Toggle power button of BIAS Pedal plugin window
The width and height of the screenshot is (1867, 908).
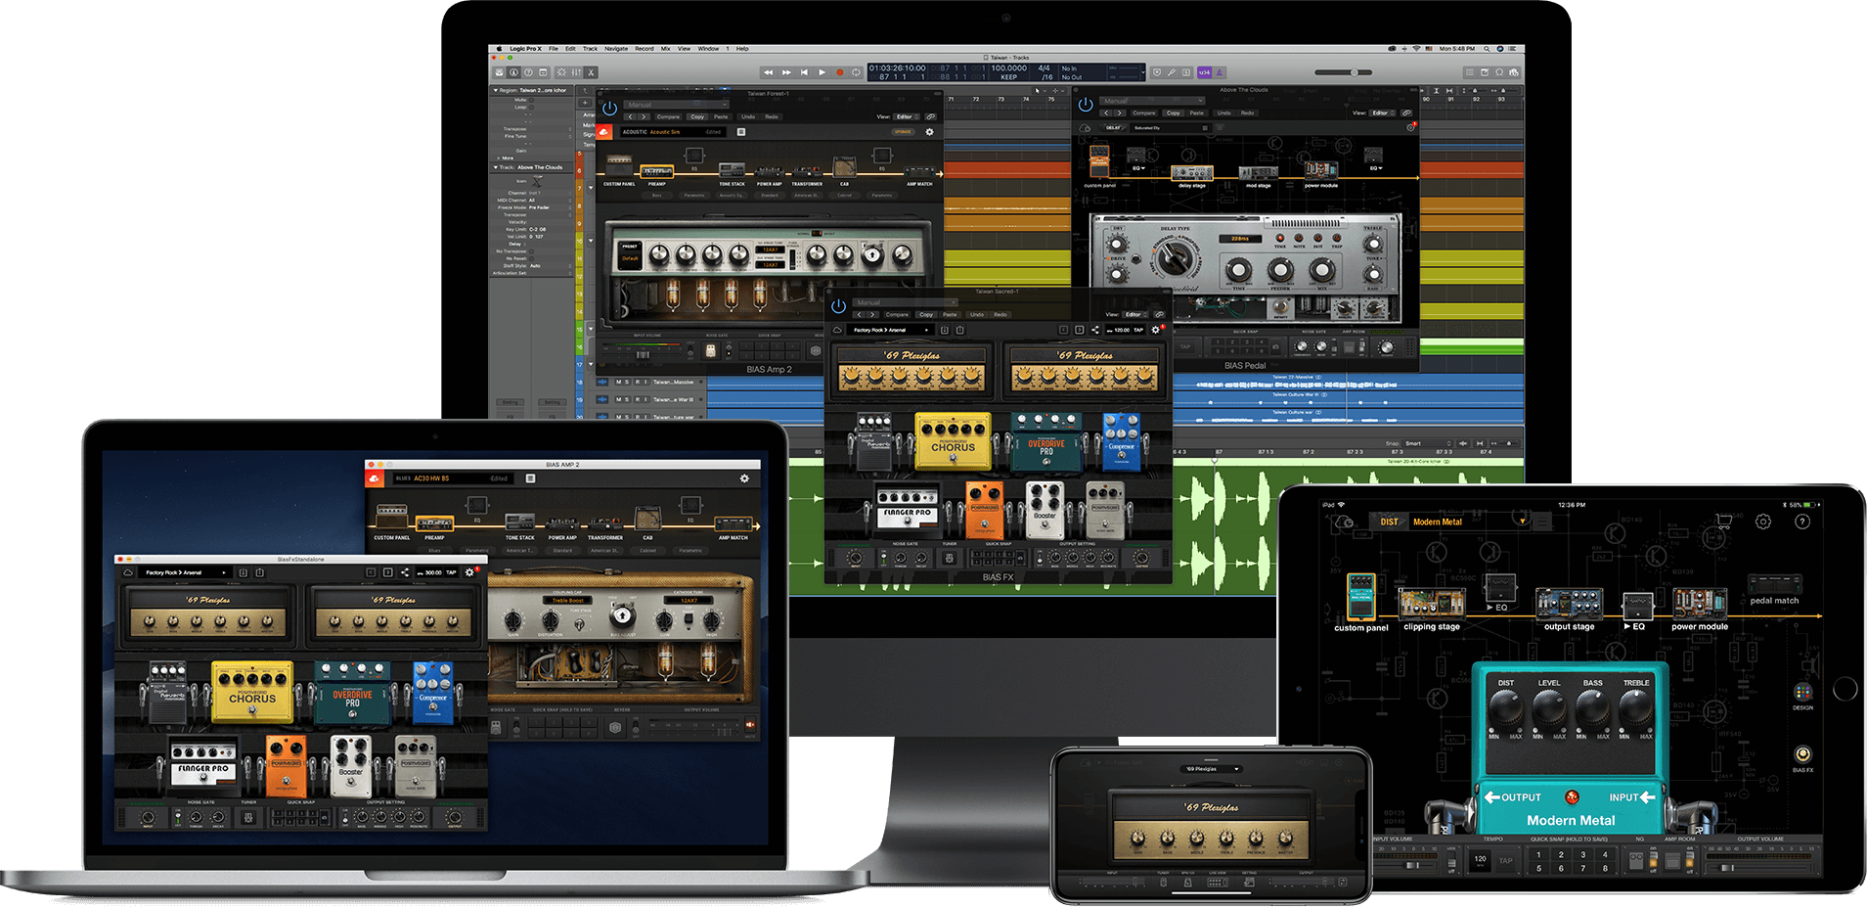[1086, 104]
